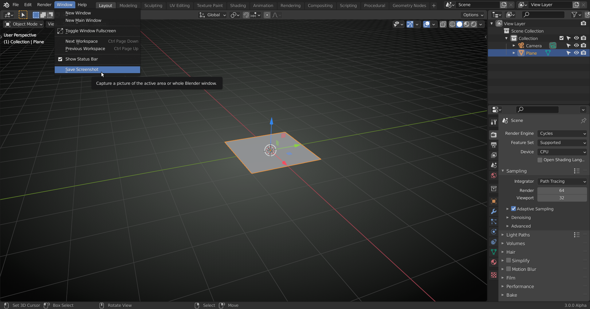Open the outliner filter popover
The height and width of the screenshot is (309, 590).
coord(576,14)
